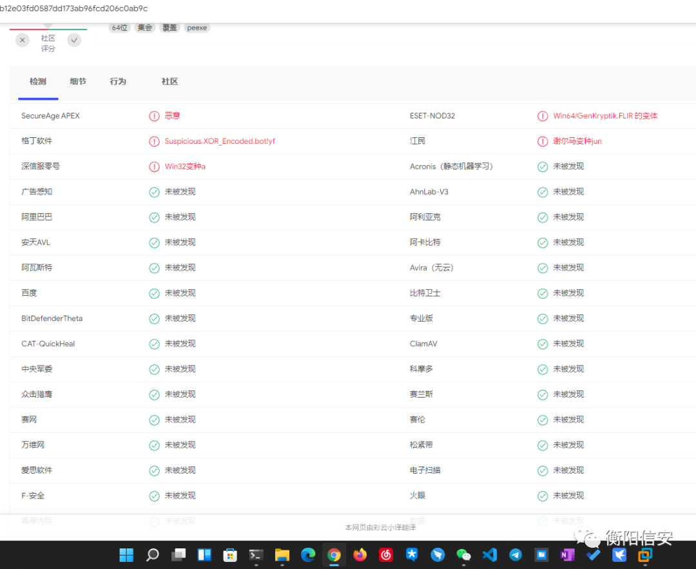Open the 检测 detection tab
This screenshot has width=696, height=569.
(x=38, y=82)
